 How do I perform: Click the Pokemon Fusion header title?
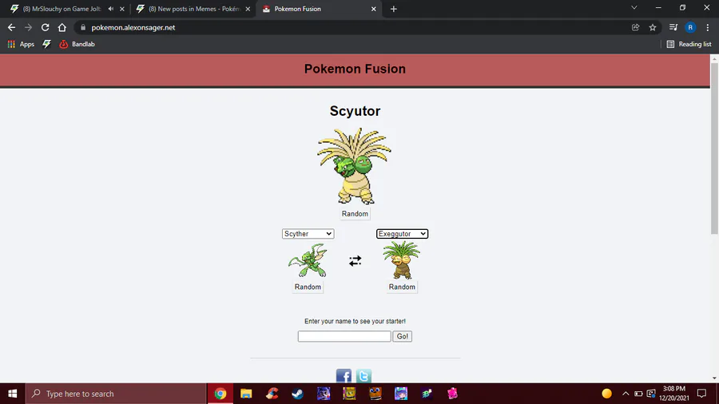[355, 69]
